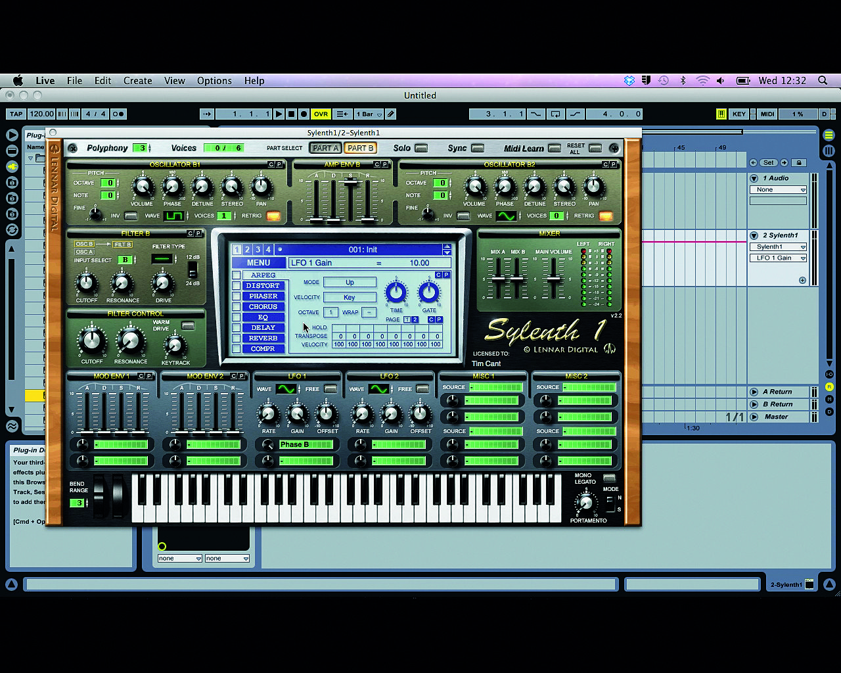The width and height of the screenshot is (841, 673).
Task: Open the arpeggiator Velocity 'Key' selector
Action: [350, 297]
